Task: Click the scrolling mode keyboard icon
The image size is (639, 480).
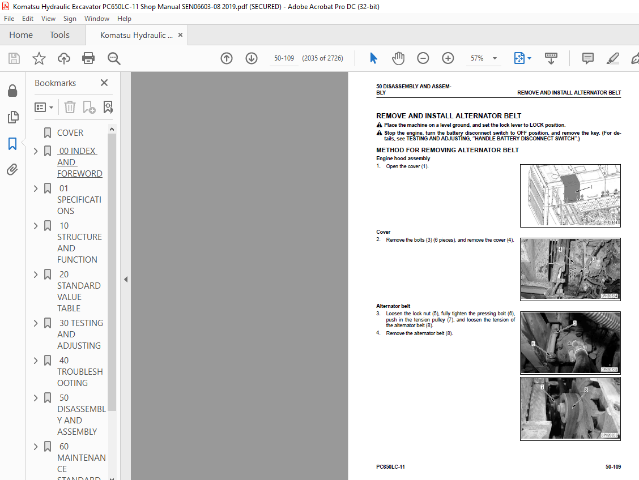Action: pyautogui.click(x=551, y=58)
